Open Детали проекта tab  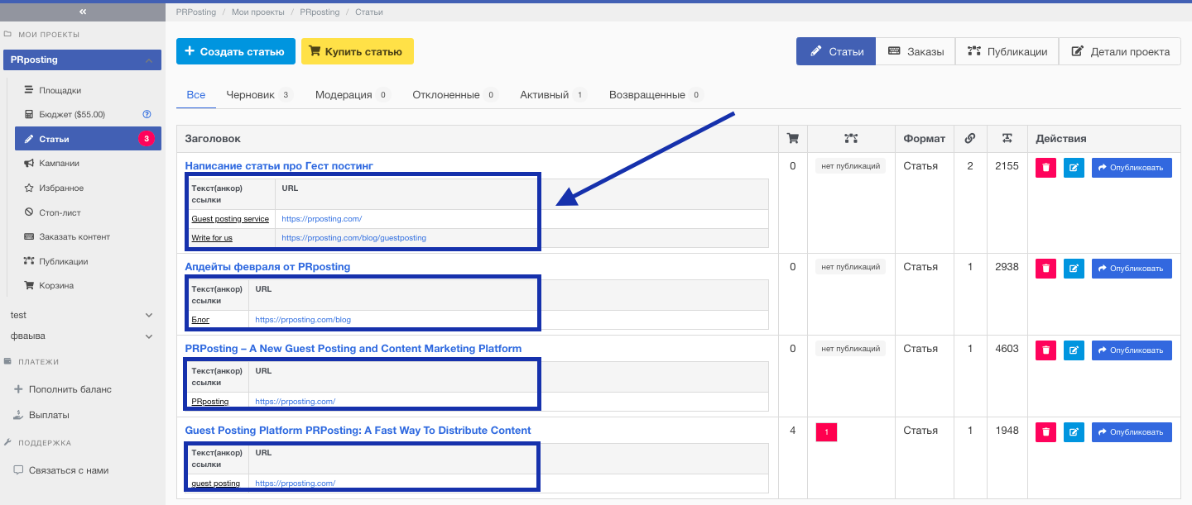point(1120,51)
